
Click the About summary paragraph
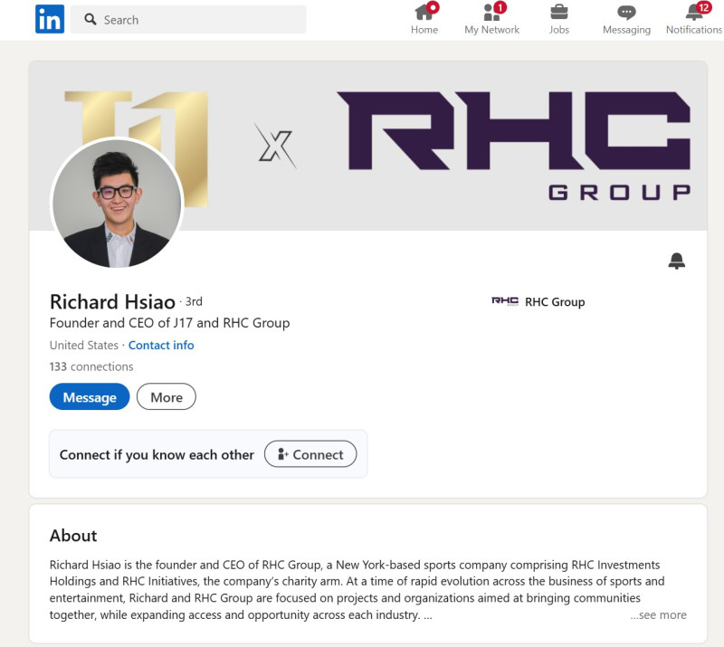(x=357, y=590)
